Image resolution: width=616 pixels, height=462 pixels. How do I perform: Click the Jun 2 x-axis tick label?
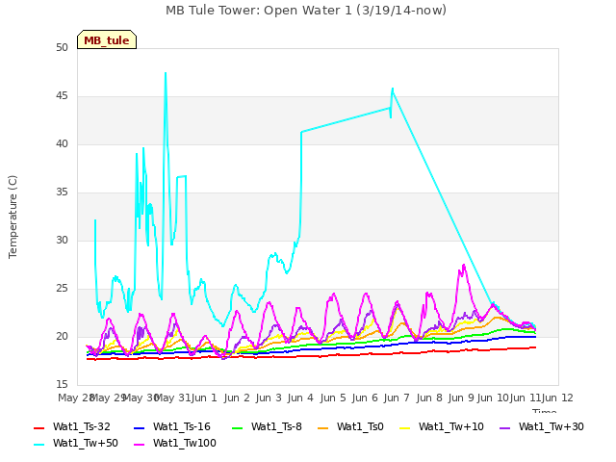pyautogui.click(x=237, y=398)
